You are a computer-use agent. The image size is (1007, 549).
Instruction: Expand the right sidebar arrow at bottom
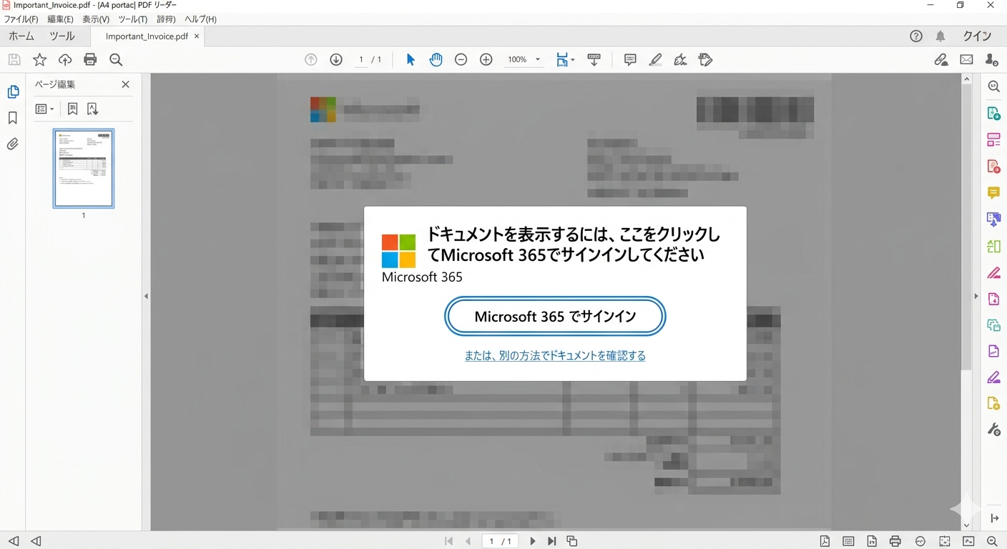[993, 518]
